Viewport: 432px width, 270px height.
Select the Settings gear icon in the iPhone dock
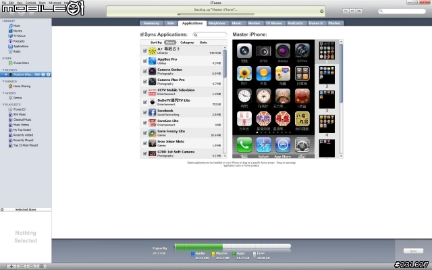coord(302,144)
